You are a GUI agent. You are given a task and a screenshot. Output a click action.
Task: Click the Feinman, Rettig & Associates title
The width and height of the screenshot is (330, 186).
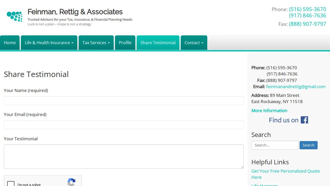tap(75, 12)
